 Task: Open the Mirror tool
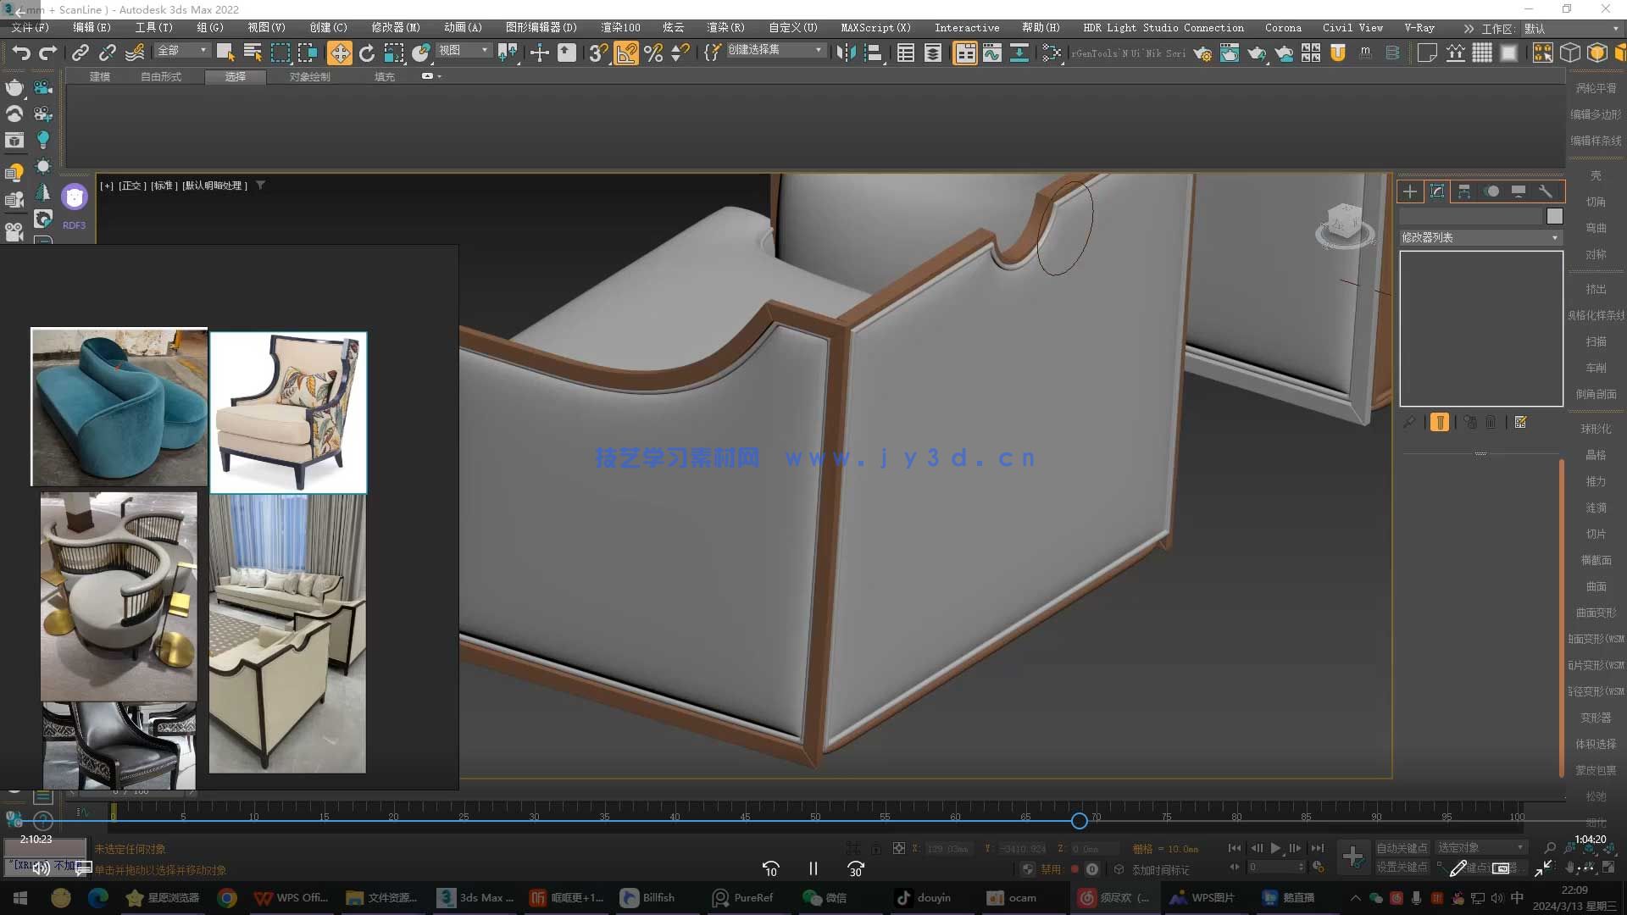846,53
